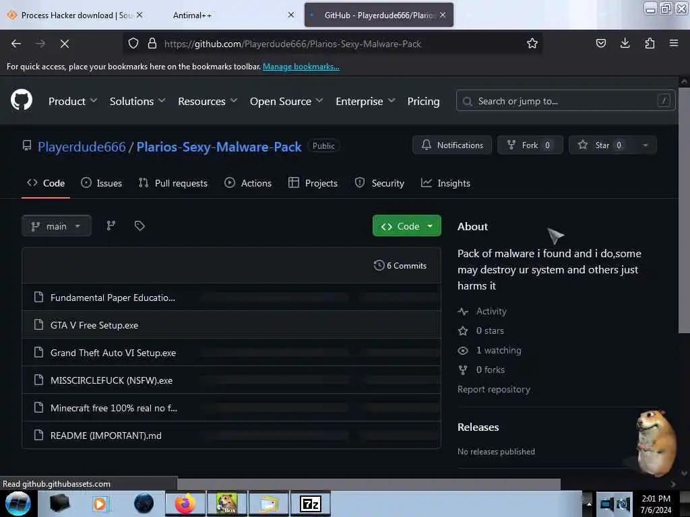Open the Pricing page
This screenshot has height=517, width=690.
point(423,101)
